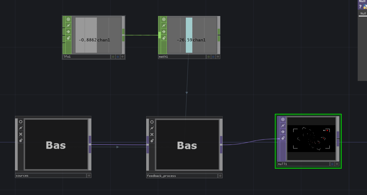The width and height of the screenshot is (367, 195).
Task: Open help via the question mark in the Null dialog
Action: 360,6
